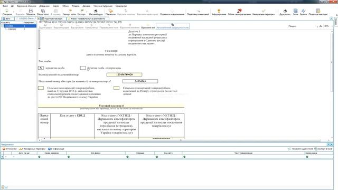Image resolution: width=338 pixels, height=190 pixels.
Task: Sort messages by Операція column
Action: (x=140, y=153)
